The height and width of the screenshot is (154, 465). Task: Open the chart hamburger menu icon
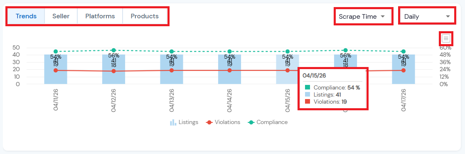pos(446,38)
